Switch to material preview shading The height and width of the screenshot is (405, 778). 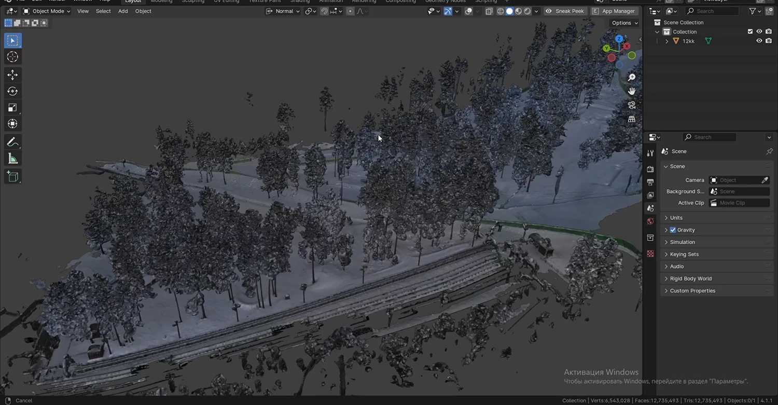coord(518,11)
